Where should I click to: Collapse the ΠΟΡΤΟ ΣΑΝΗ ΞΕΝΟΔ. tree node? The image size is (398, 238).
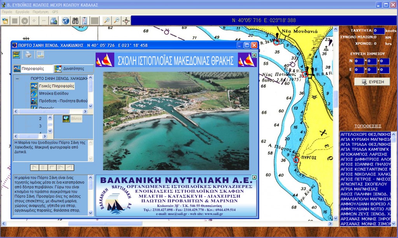17,79
